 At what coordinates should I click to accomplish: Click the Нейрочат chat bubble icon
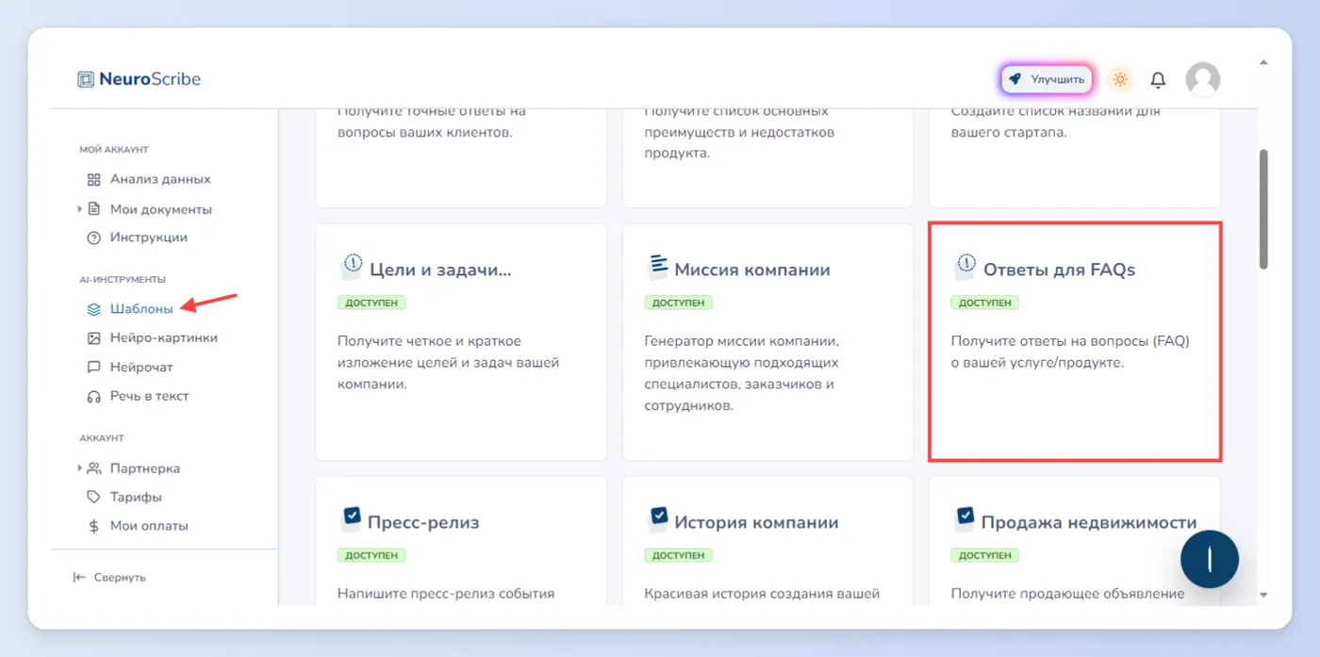click(93, 367)
